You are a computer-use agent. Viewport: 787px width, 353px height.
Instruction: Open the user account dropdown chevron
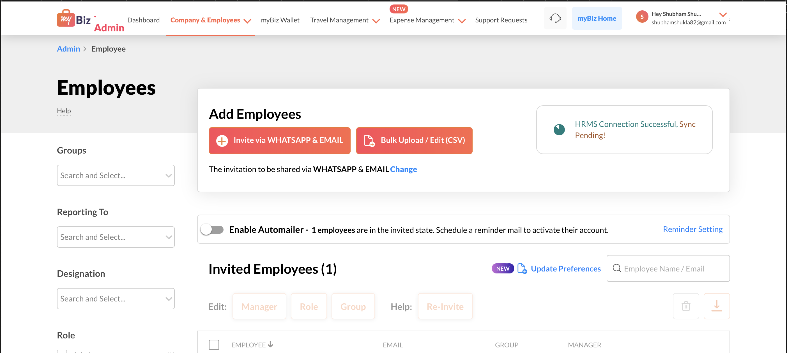723,14
